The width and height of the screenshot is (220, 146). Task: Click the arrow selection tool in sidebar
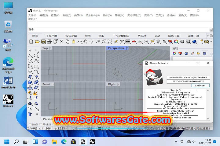30,50
